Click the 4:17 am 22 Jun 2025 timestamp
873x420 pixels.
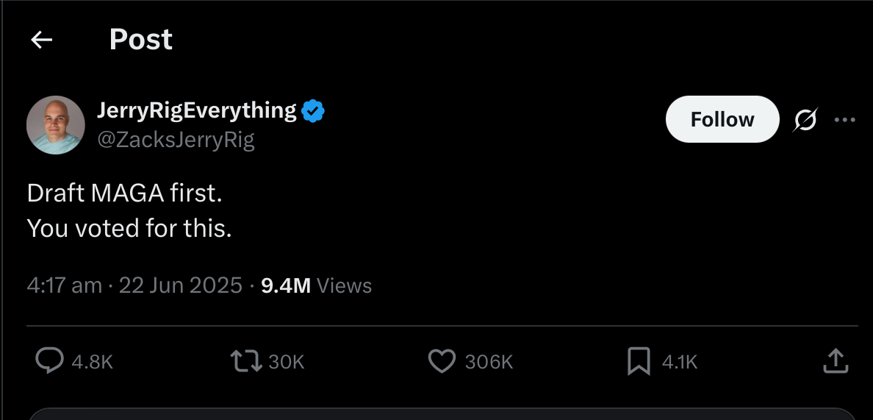tap(134, 285)
